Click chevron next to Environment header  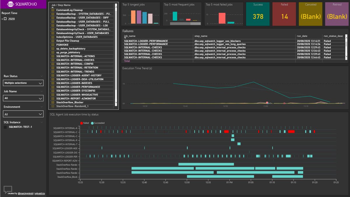pos(42,107)
